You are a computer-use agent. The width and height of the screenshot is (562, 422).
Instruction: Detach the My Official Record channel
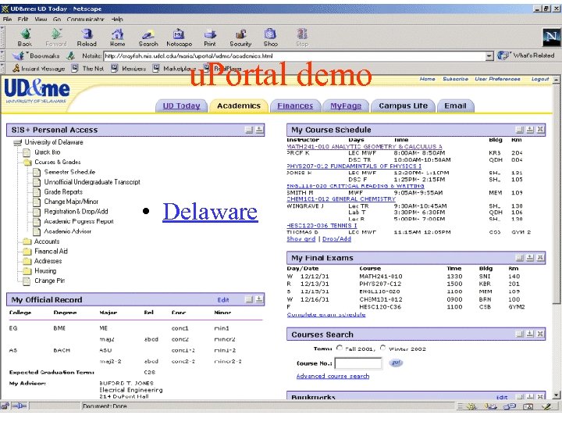pyautogui.click(x=259, y=299)
